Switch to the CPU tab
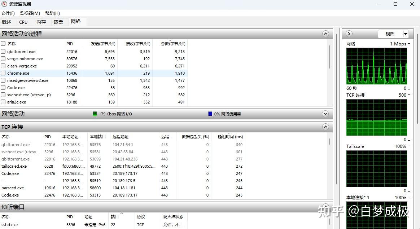The height and width of the screenshot is (229, 420). (23, 22)
